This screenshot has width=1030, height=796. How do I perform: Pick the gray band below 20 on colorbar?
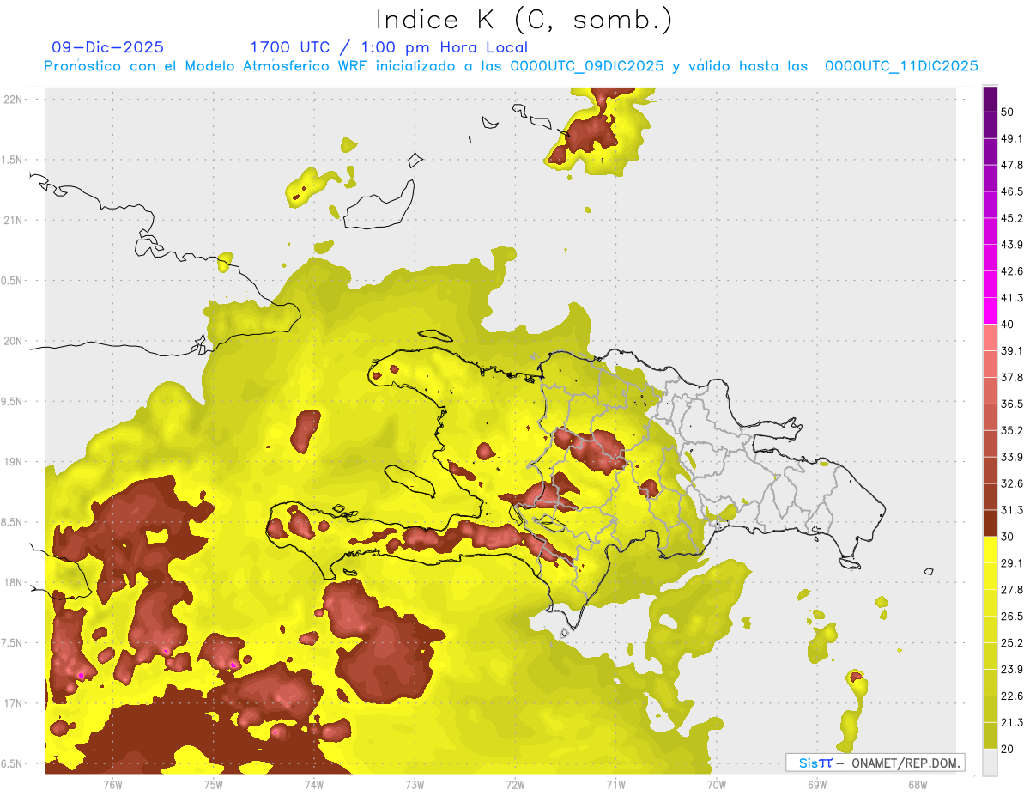[990, 763]
